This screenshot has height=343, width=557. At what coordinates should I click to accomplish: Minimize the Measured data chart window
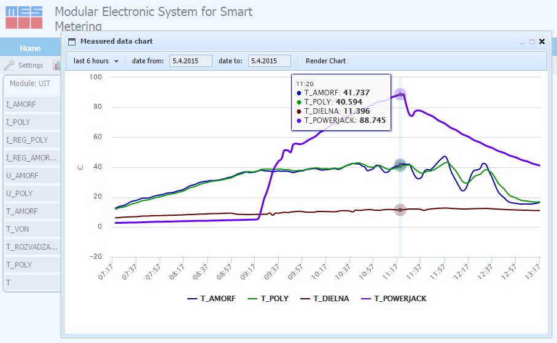pyautogui.click(x=522, y=42)
